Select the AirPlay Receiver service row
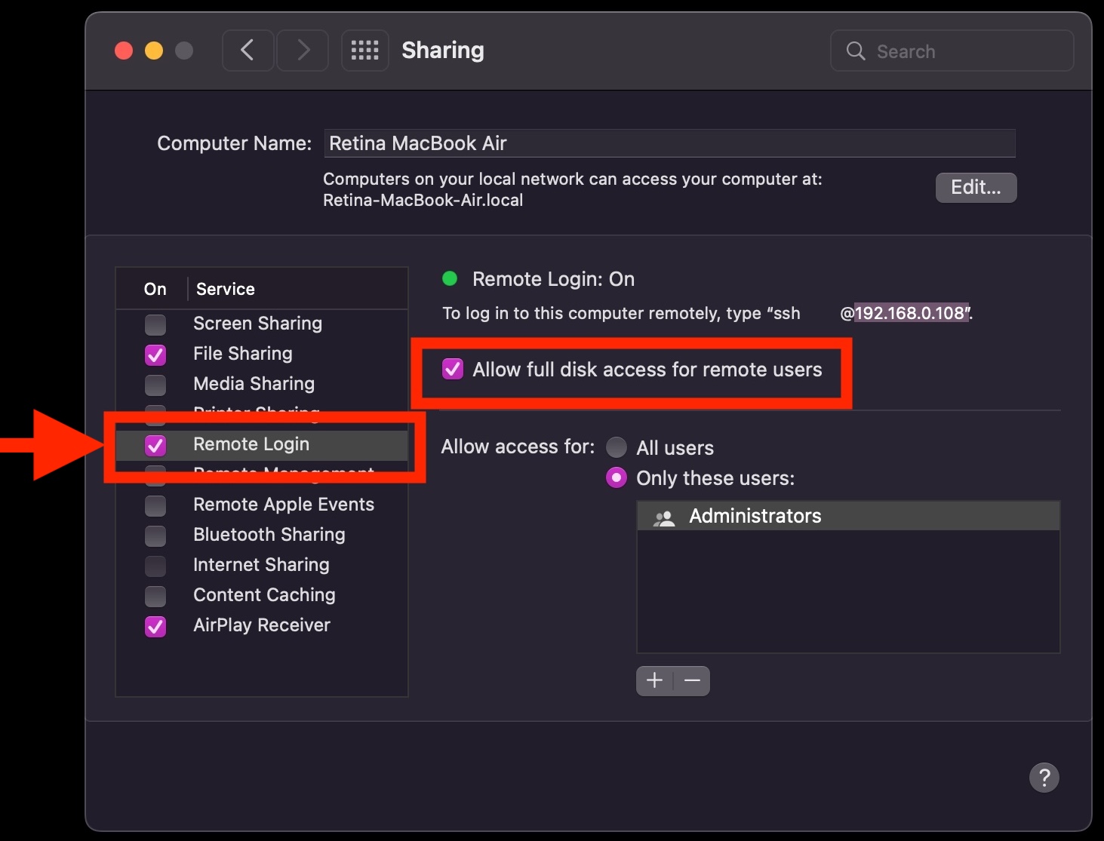 pyautogui.click(x=262, y=625)
